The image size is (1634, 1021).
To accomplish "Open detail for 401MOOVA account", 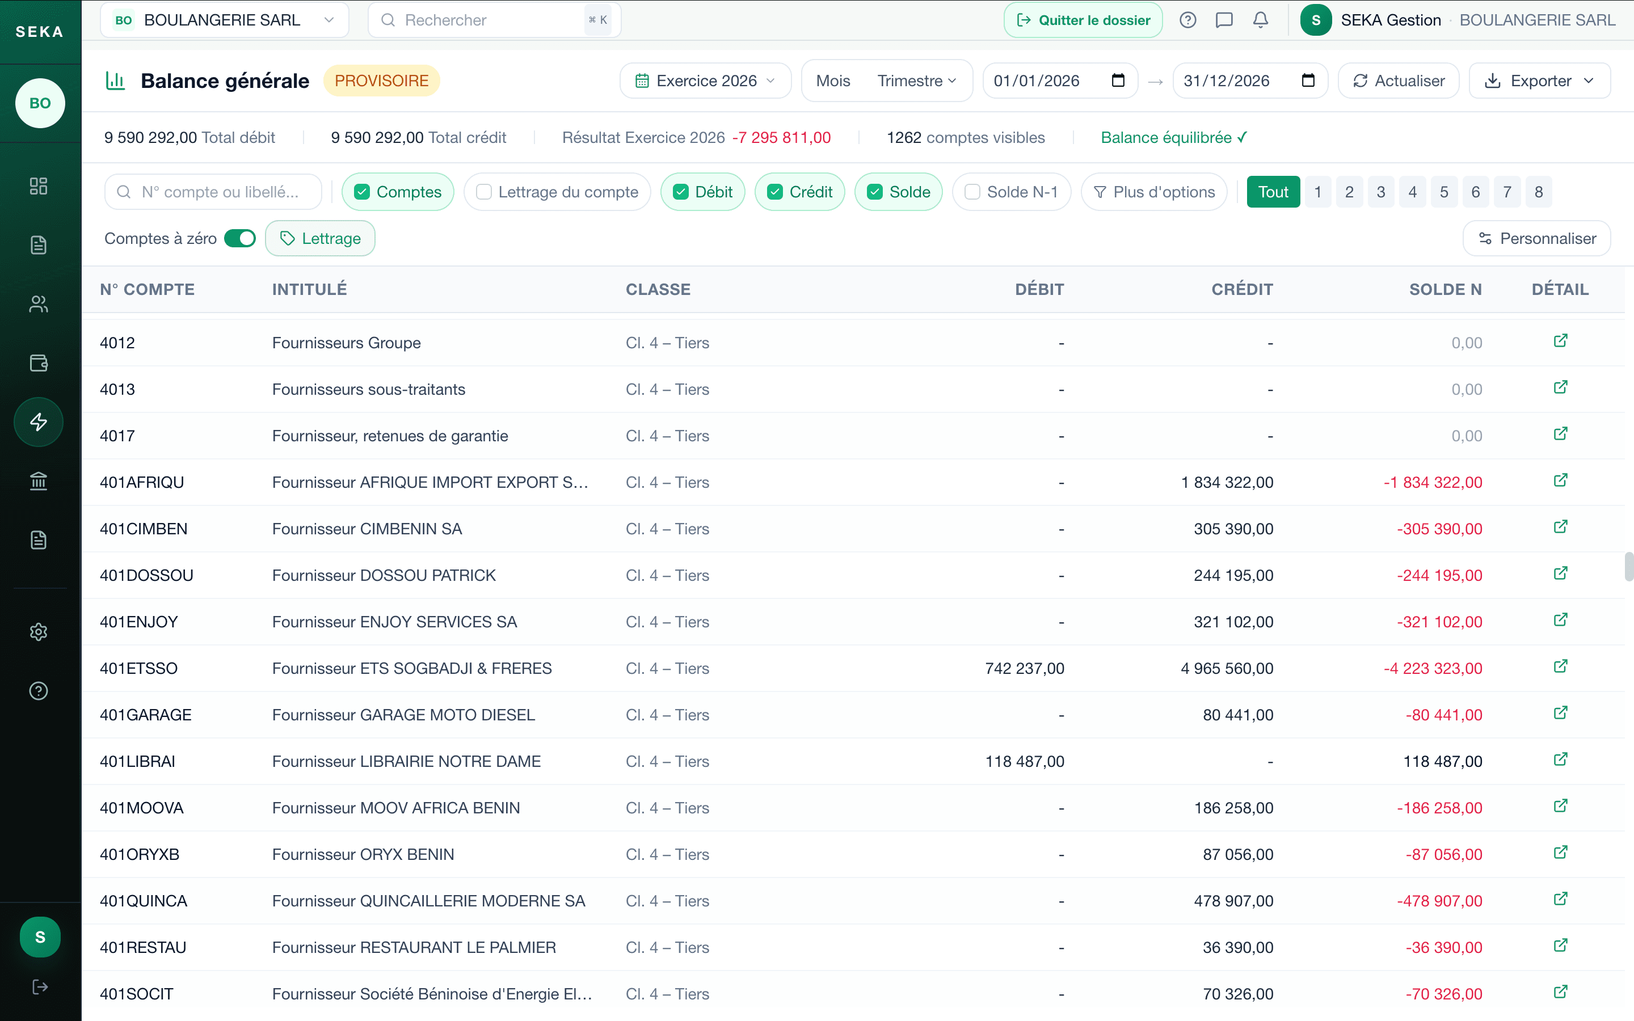I will 1560,806.
